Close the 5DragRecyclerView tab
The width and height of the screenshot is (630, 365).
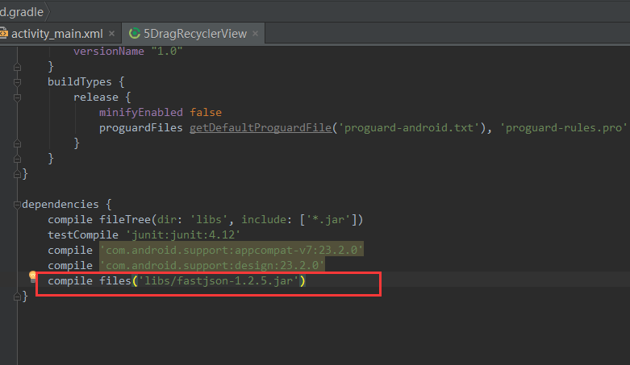click(255, 34)
